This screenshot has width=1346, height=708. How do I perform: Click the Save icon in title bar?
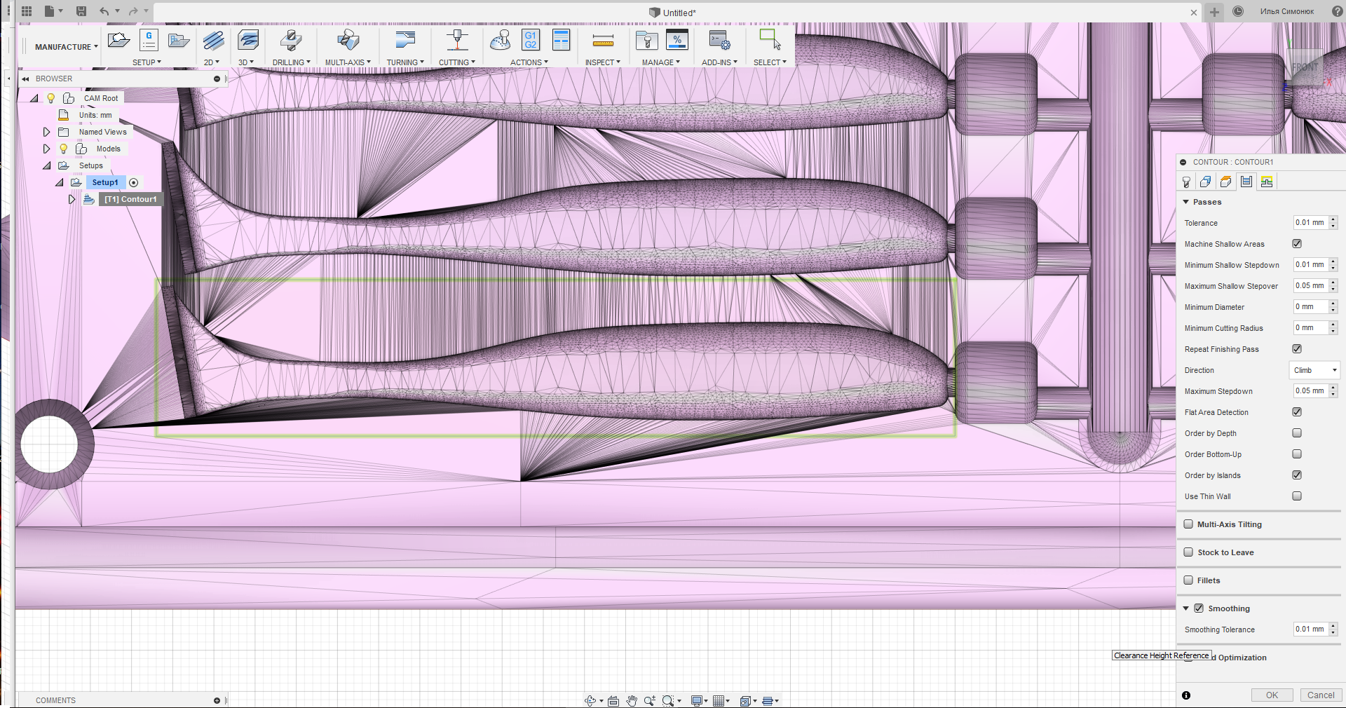[x=81, y=11]
